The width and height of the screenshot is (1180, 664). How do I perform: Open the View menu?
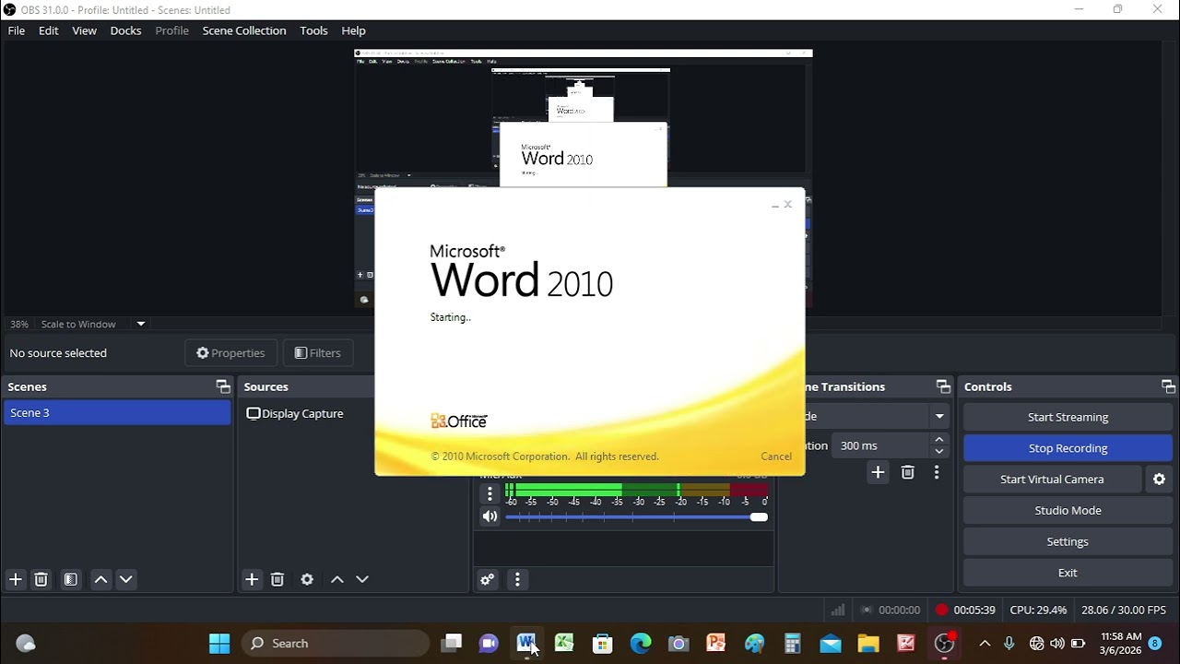pyautogui.click(x=84, y=30)
